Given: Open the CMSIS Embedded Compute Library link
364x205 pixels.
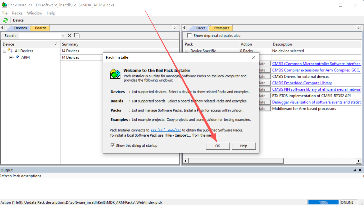Looking at the screenshot, I should point(302,83).
